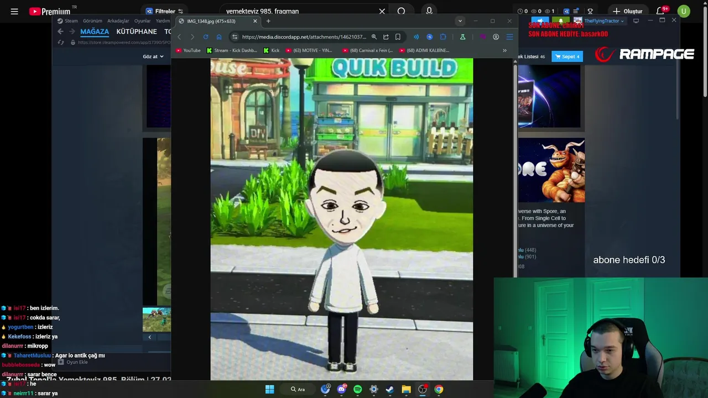This screenshot has width=708, height=398.
Task: Open the Sepet 4 cart button
Action: point(567,56)
